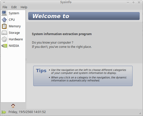Select the Storage category label
This screenshot has height=116, width=143.
tap(14, 33)
